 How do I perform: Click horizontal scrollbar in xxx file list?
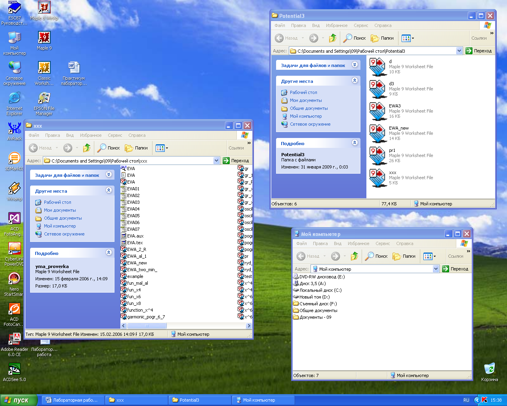147,326
